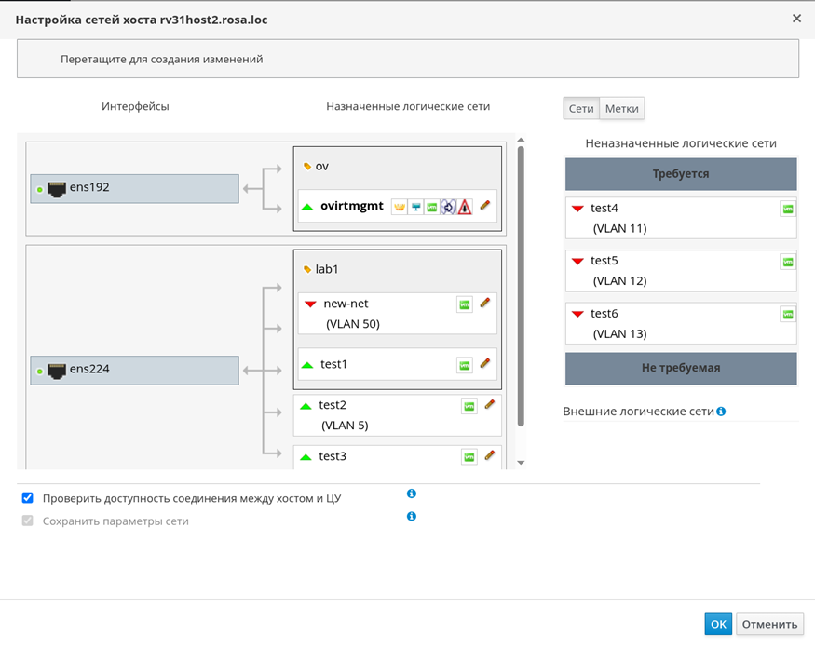Click the pencil edit icon for ovirtmgmt

coord(484,206)
